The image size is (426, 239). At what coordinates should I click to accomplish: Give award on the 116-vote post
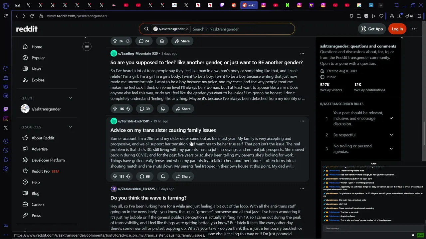tap(163, 109)
